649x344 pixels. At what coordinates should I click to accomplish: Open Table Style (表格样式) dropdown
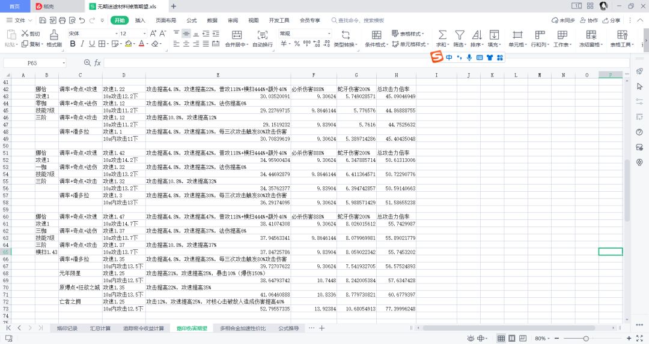pyautogui.click(x=407, y=34)
